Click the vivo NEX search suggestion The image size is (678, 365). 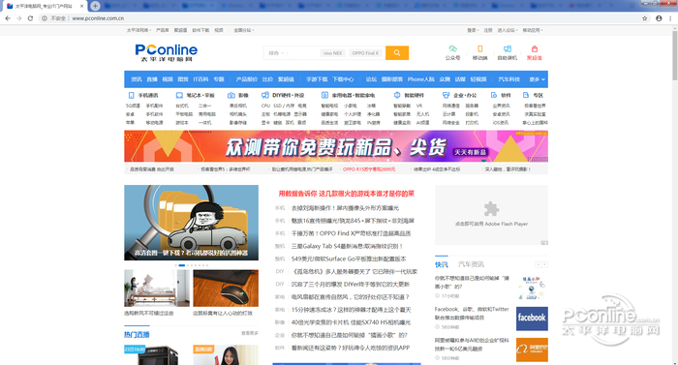pos(332,53)
